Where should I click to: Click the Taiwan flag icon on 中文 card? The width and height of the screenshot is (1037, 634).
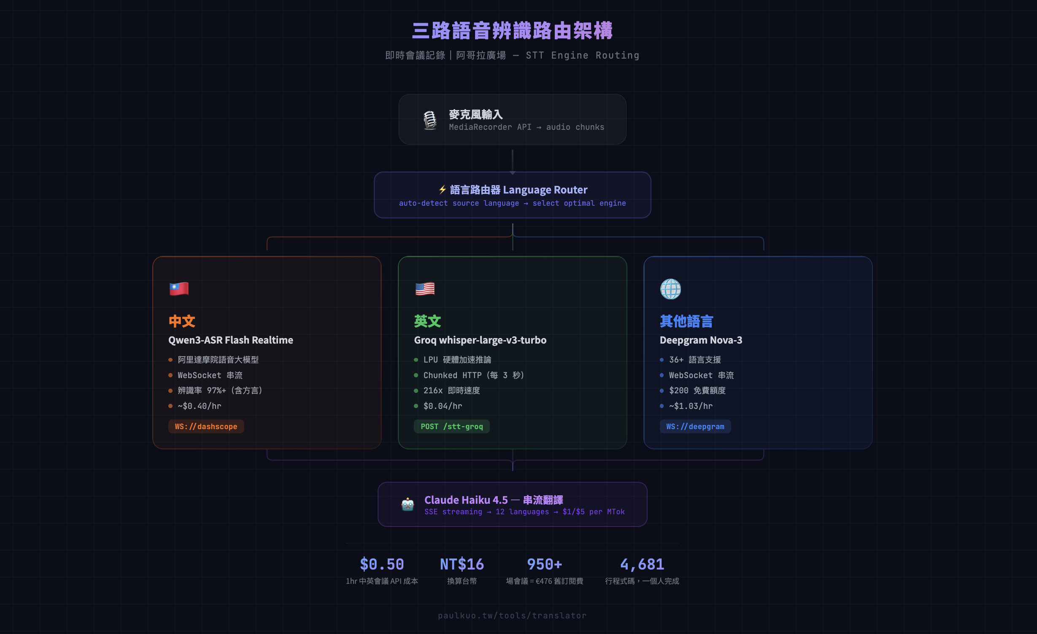[179, 289]
